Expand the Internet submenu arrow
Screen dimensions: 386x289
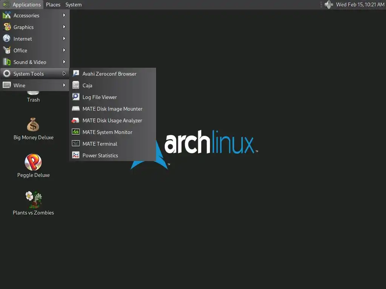(64, 39)
